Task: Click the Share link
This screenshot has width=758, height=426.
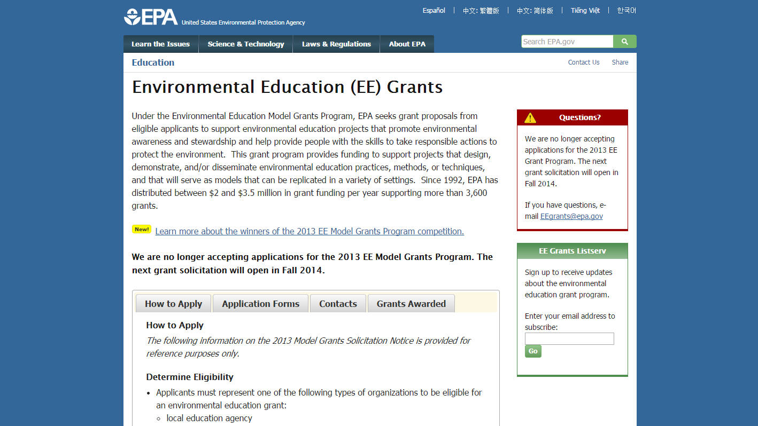Action: [x=620, y=62]
